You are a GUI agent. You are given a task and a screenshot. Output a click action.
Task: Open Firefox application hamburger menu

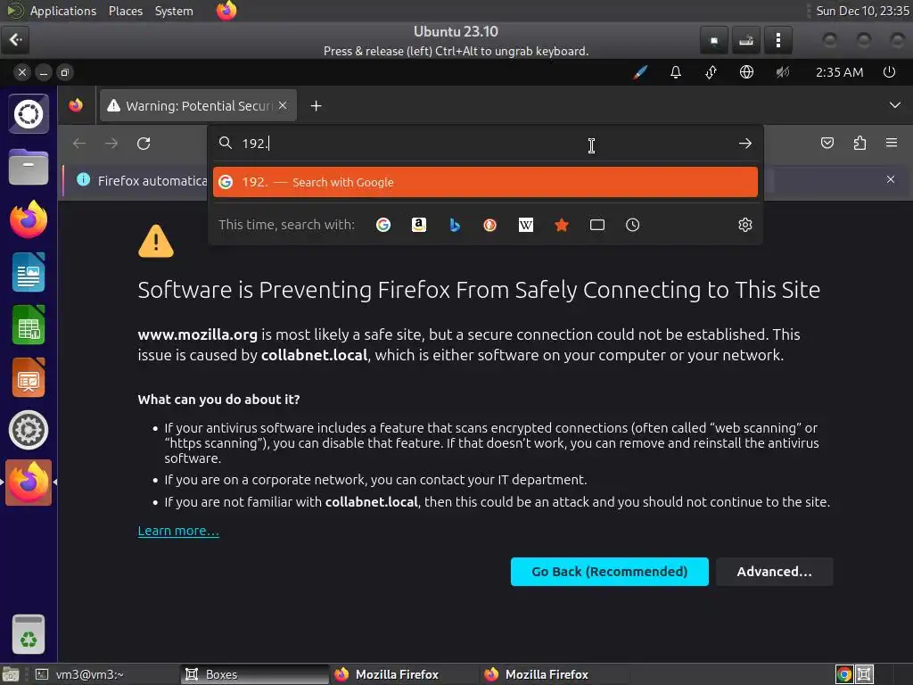pyautogui.click(x=891, y=143)
